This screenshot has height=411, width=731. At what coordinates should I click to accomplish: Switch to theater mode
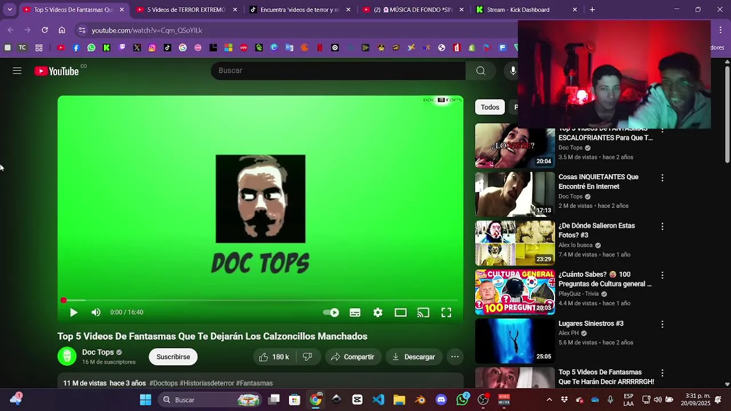401,312
